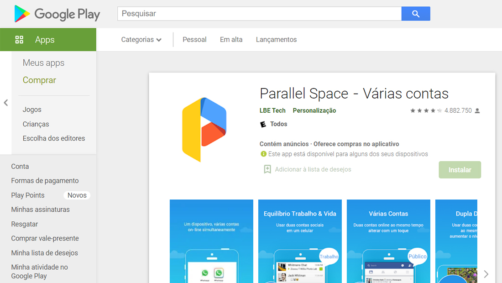The width and height of the screenshot is (502, 283).
Task: Select Comprar in sidebar
Action: (x=39, y=80)
